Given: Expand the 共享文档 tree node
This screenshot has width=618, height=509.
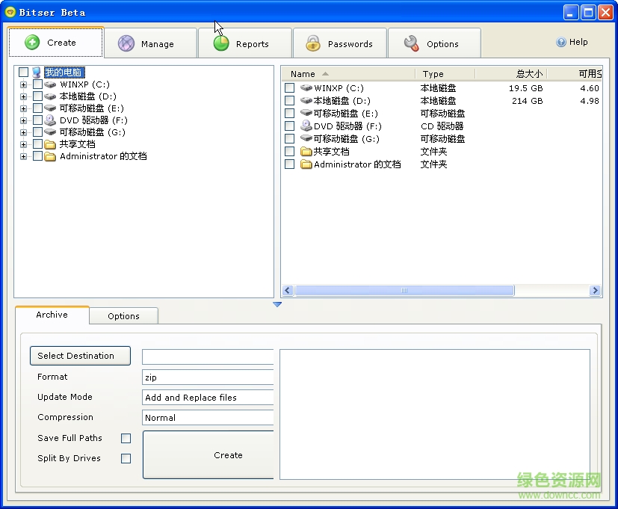Looking at the screenshot, I should pos(24,144).
